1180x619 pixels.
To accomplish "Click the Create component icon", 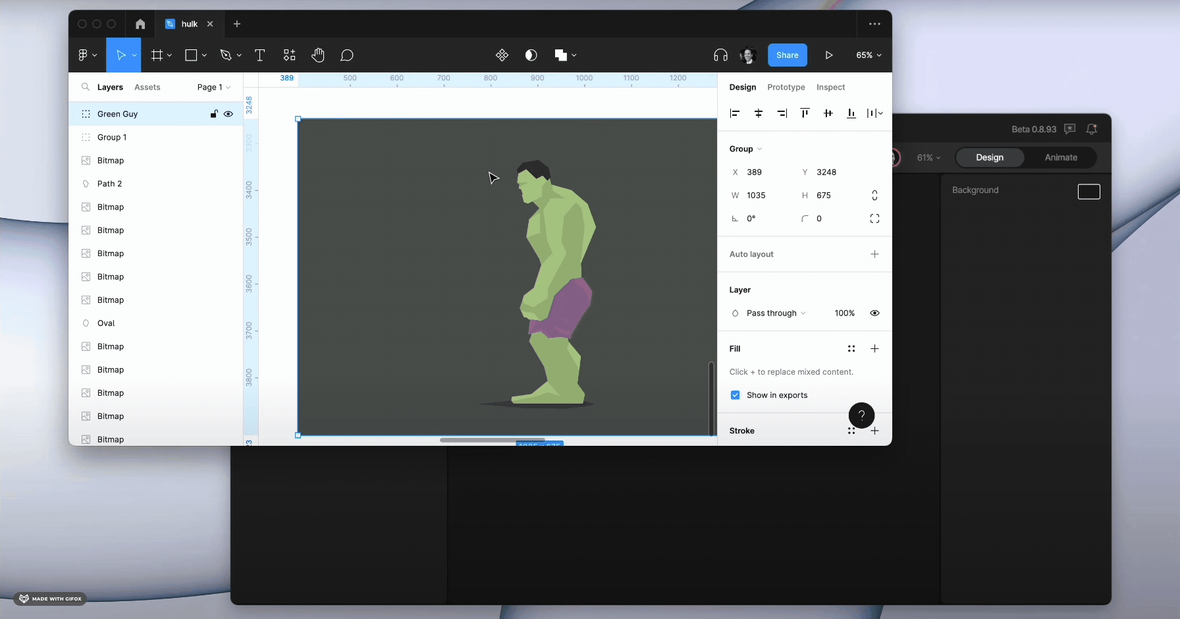I will coord(502,55).
